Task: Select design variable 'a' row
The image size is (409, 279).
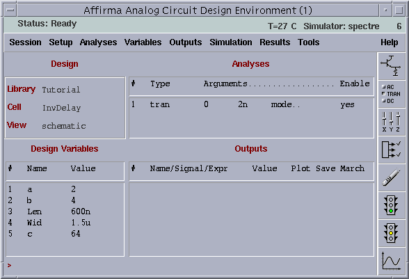Action: click(65, 189)
